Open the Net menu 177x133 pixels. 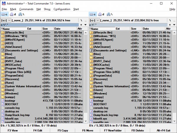point(39,9)
